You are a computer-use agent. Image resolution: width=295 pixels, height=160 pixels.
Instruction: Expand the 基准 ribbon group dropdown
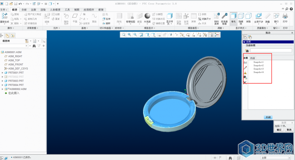(84, 28)
